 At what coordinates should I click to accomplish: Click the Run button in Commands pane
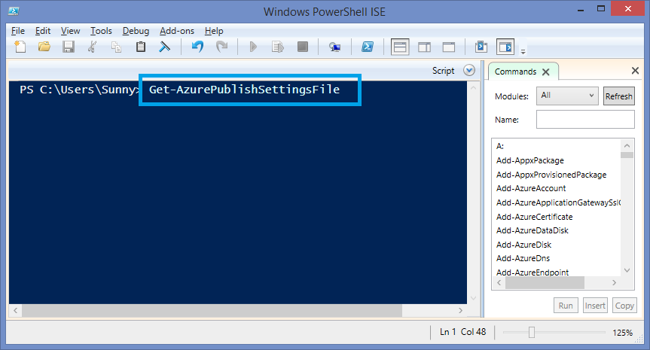(x=566, y=306)
